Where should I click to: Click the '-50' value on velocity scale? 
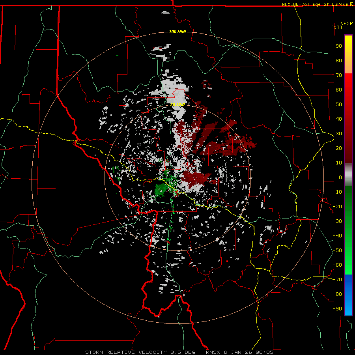pos(337,250)
